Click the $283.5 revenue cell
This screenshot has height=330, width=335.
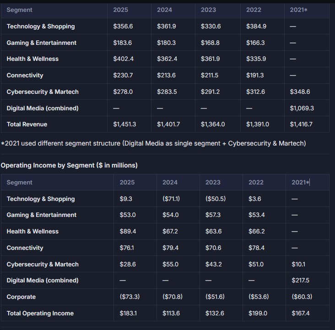[x=167, y=92]
